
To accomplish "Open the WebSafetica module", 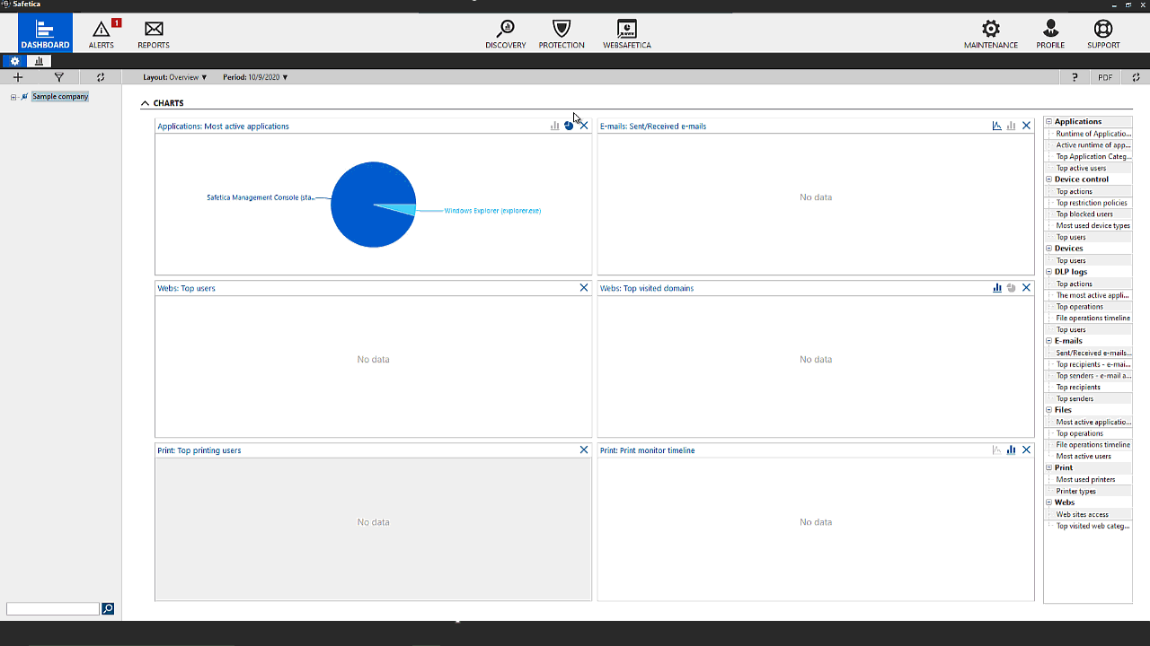I will pyautogui.click(x=626, y=33).
